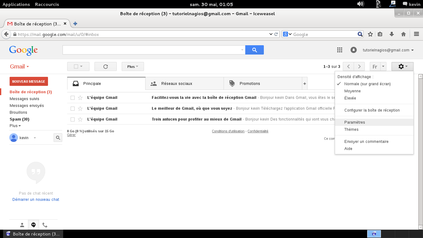423x238 pixels.
Task: Open the Iceweasel hamburger menu
Action: click(x=416, y=34)
